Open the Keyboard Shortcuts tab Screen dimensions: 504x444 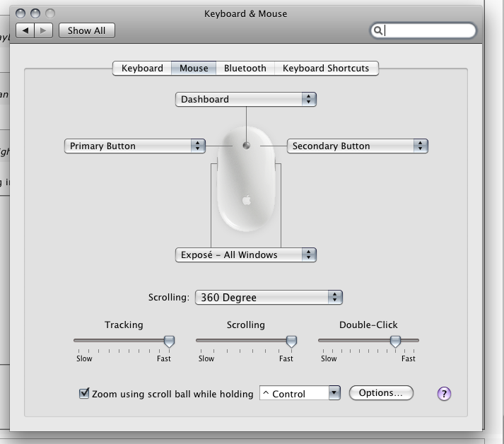coord(326,68)
